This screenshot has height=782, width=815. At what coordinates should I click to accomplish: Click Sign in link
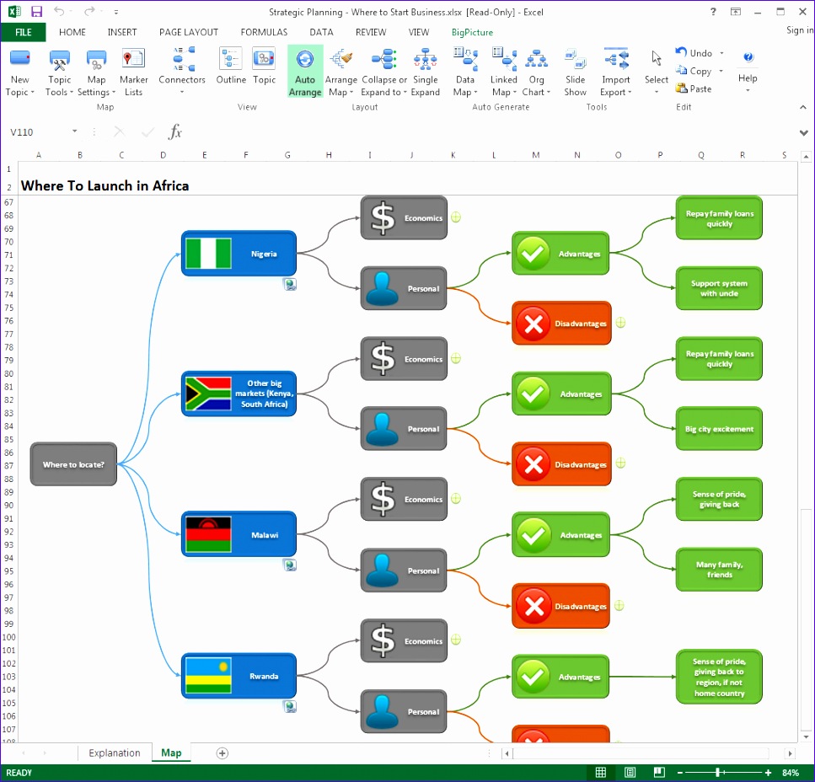(799, 30)
